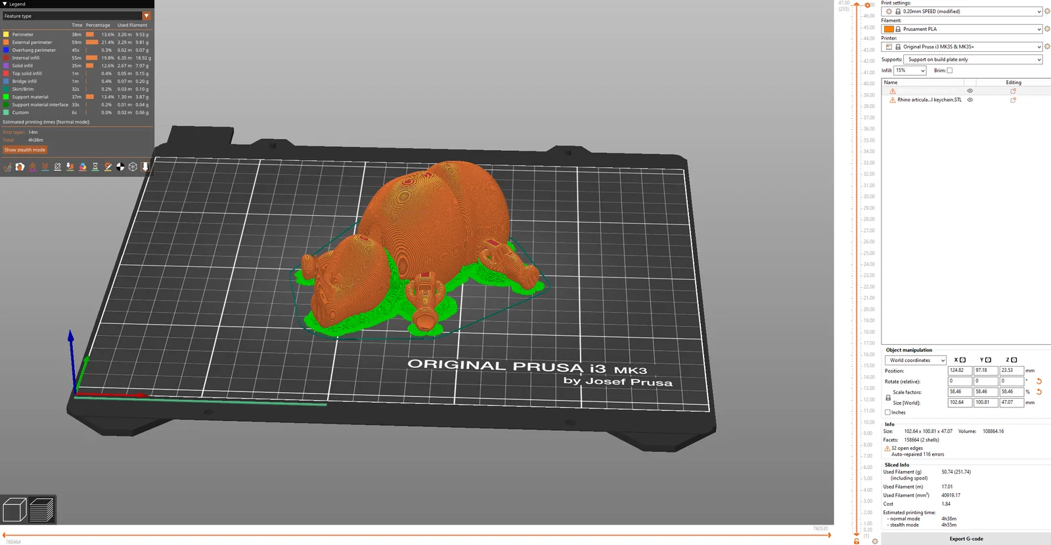Hide Support material legend entry
The height and width of the screenshot is (545, 1051).
[x=76, y=97]
